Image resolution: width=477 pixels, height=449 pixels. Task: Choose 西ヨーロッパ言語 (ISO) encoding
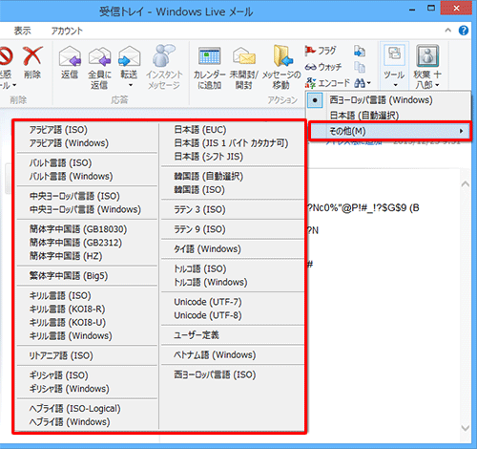pyautogui.click(x=215, y=374)
